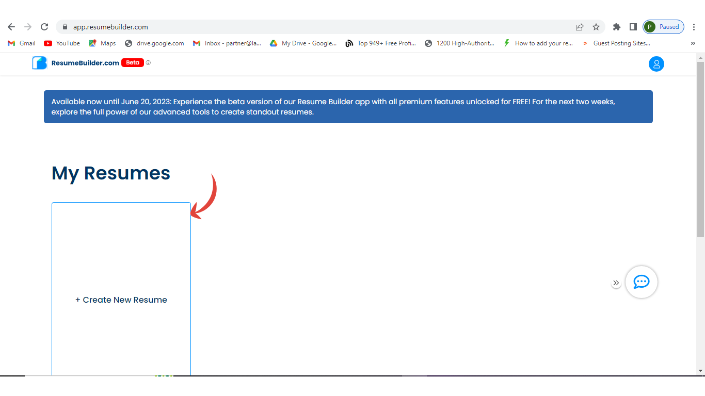Image resolution: width=705 pixels, height=396 pixels.
Task: Click the Paused profile button
Action: coord(663,27)
